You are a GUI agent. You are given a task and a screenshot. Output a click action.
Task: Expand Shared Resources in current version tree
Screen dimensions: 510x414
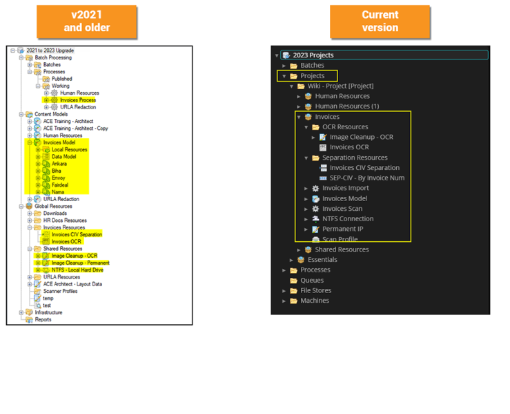click(x=299, y=250)
